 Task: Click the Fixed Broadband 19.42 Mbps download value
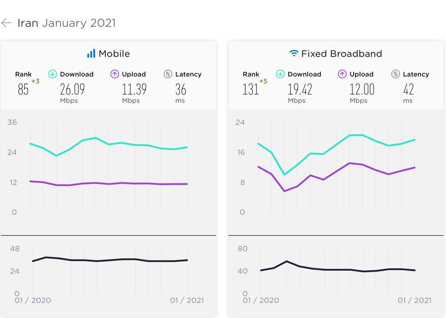(x=300, y=90)
